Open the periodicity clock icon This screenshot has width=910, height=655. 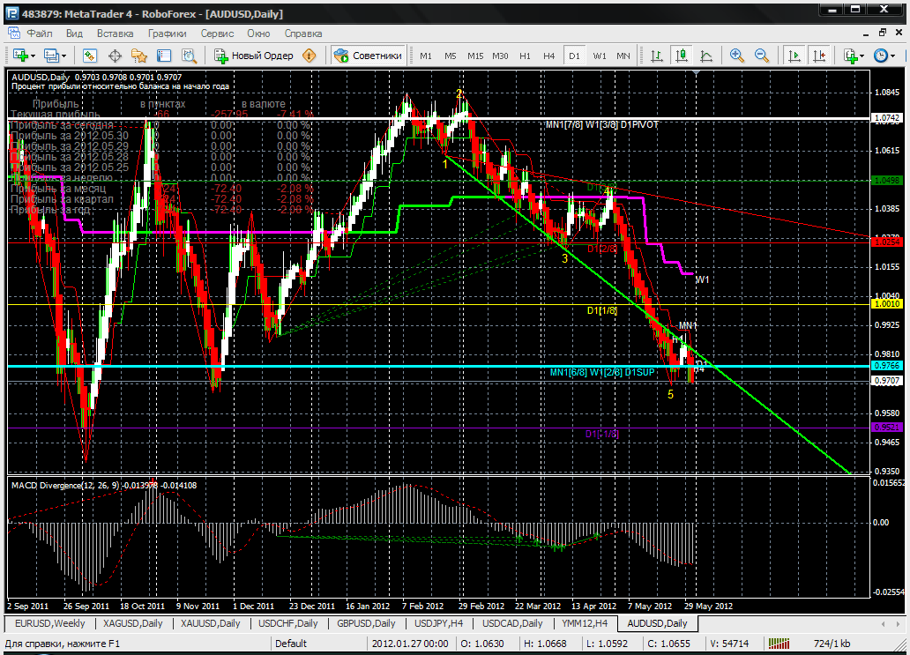pyautogui.click(x=881, y=56)
